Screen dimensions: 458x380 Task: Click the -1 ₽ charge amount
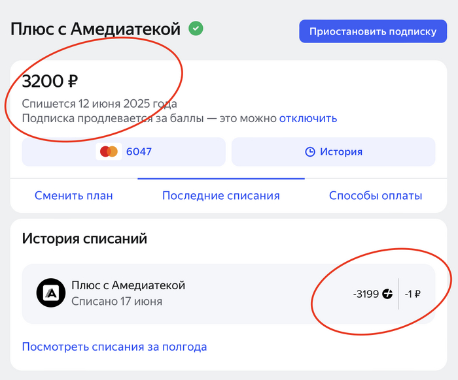412,294
